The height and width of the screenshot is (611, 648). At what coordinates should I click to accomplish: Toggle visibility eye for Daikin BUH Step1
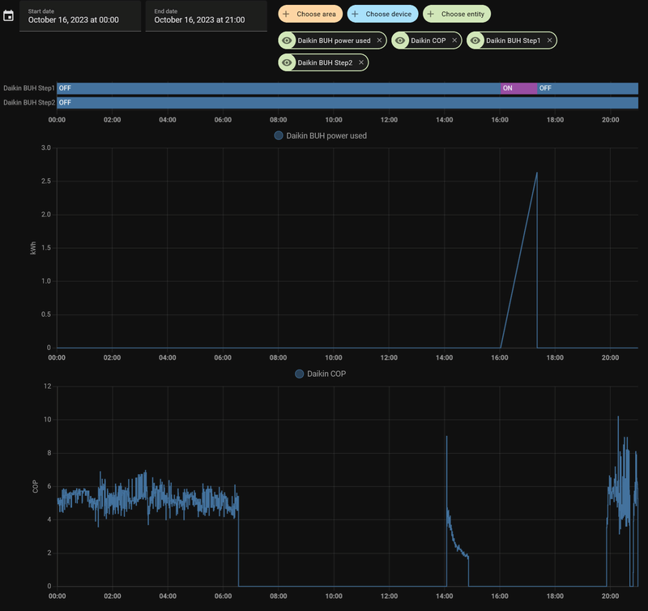[475, 41]
